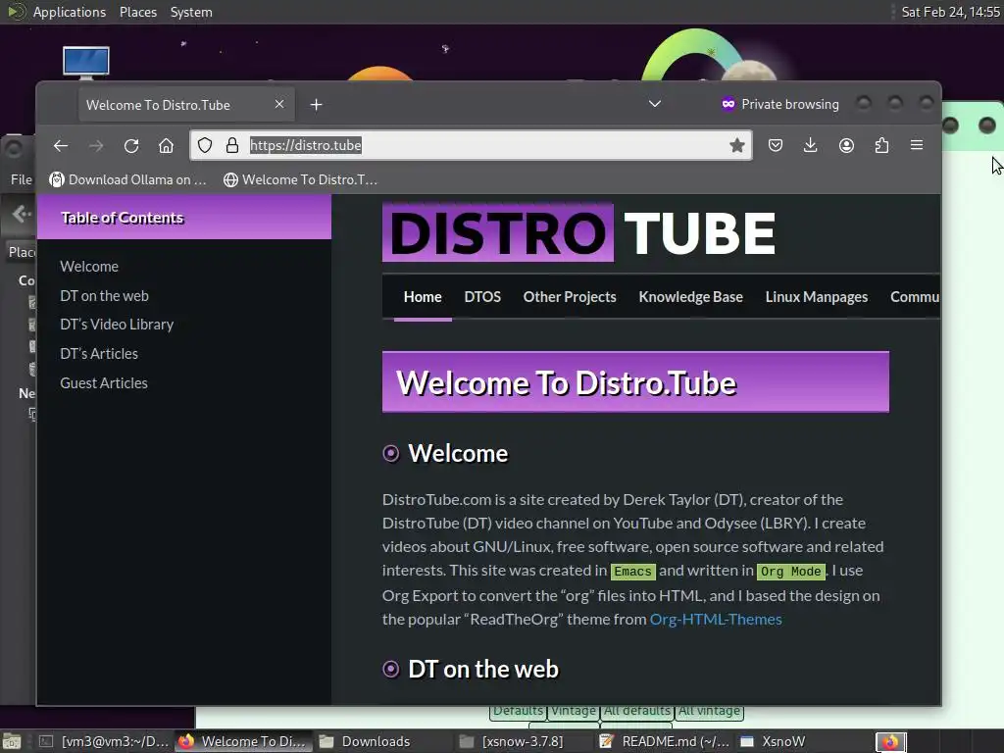Click the Emacs highlighted code word

[632, 572]
